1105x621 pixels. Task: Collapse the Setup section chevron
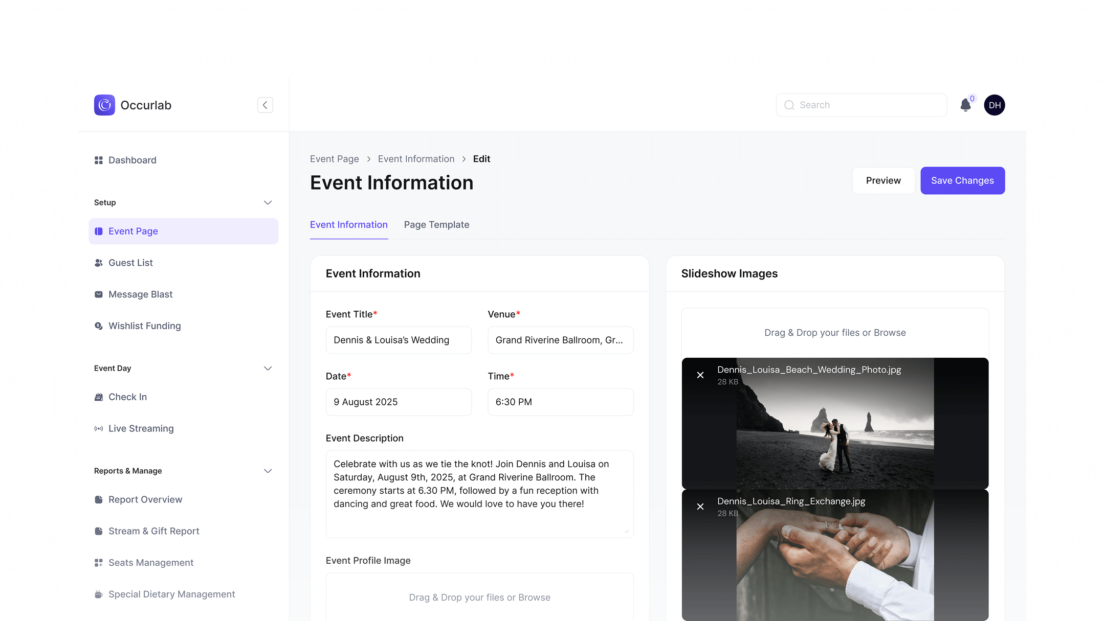pos(268,203)
